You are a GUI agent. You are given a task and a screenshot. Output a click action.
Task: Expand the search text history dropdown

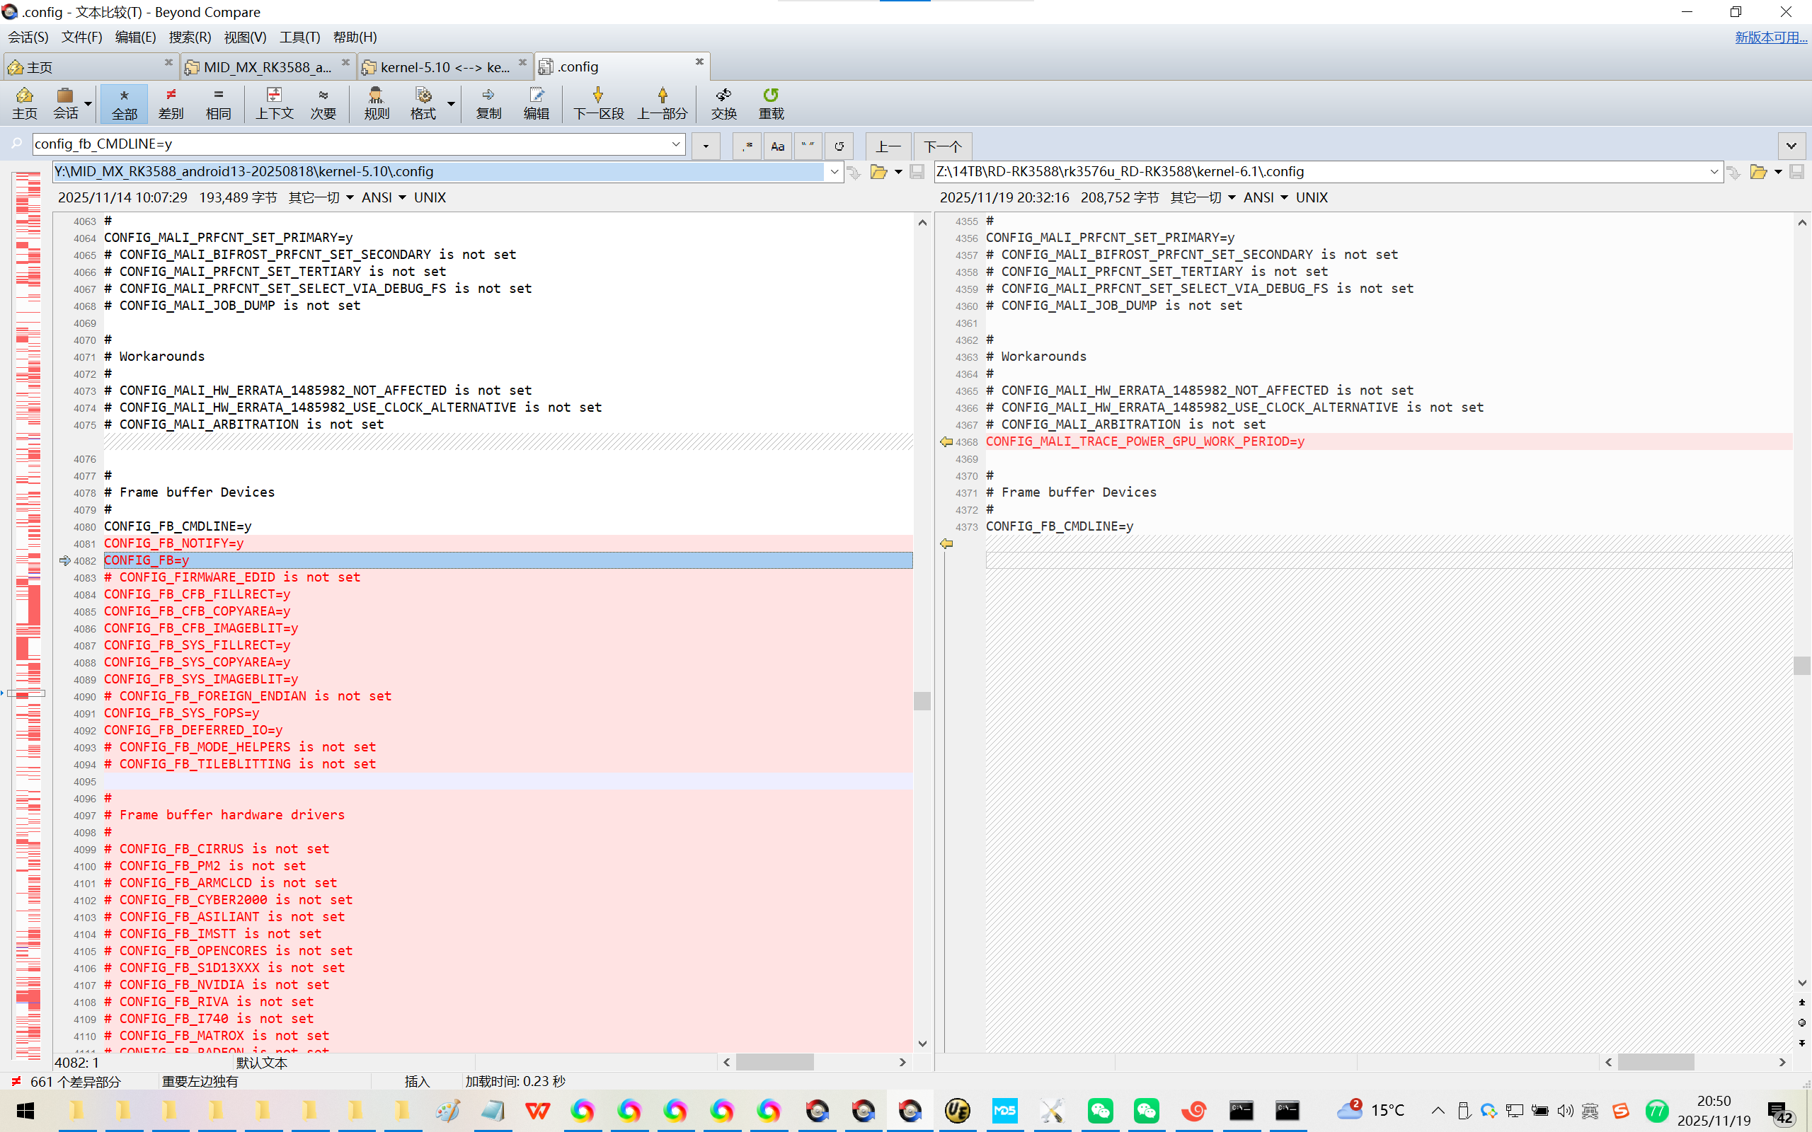click(675, 144)
